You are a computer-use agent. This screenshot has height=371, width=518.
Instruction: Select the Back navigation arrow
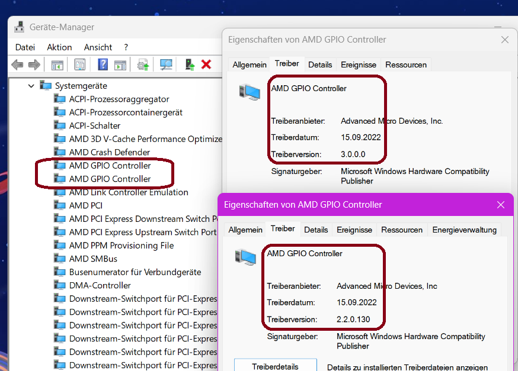pos(17,64)
